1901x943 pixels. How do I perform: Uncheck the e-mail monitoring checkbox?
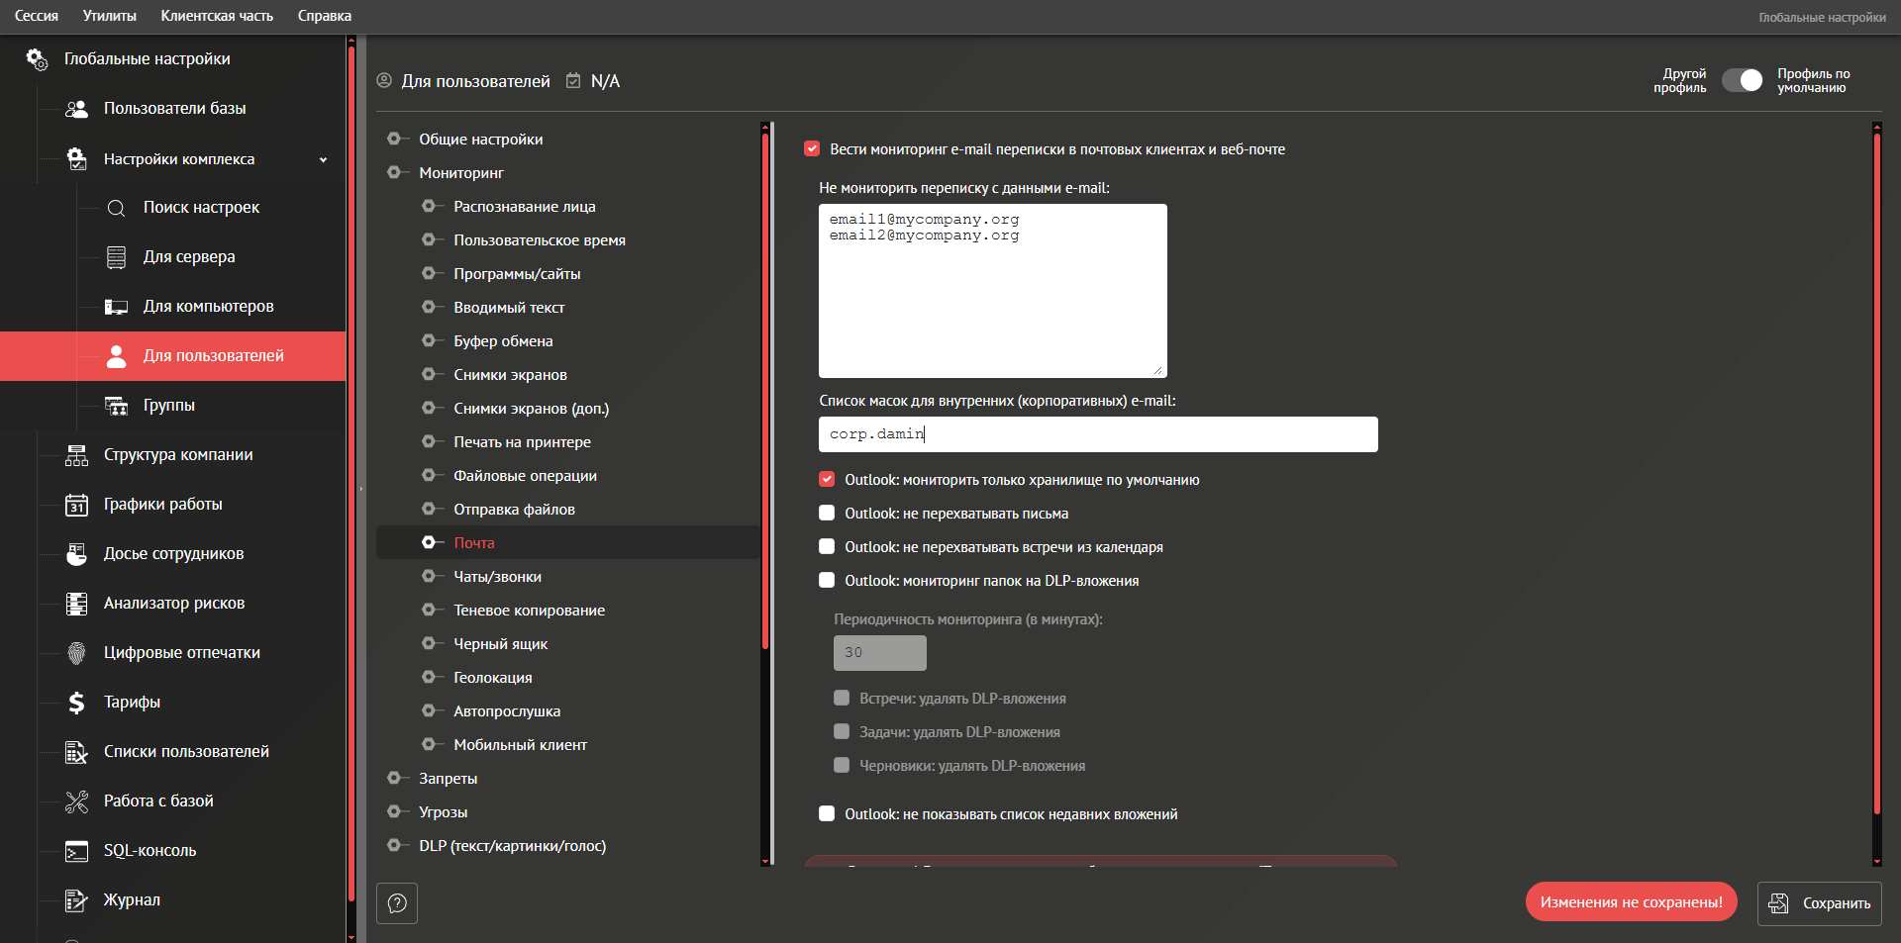click(x=812, y=149)
